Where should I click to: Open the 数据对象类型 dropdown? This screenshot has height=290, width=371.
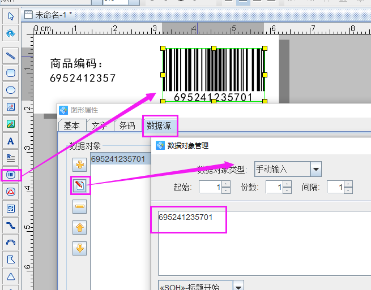point(316,169)
